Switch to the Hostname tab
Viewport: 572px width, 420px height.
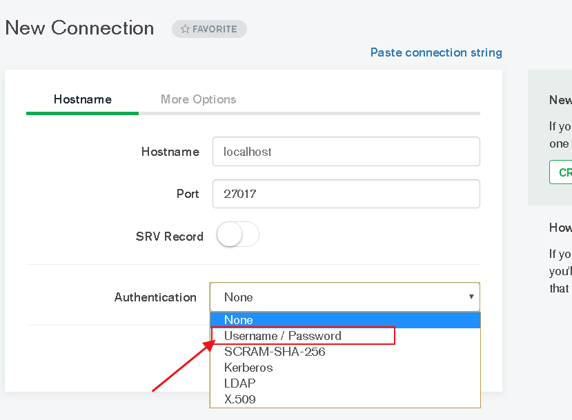(82, 99)
